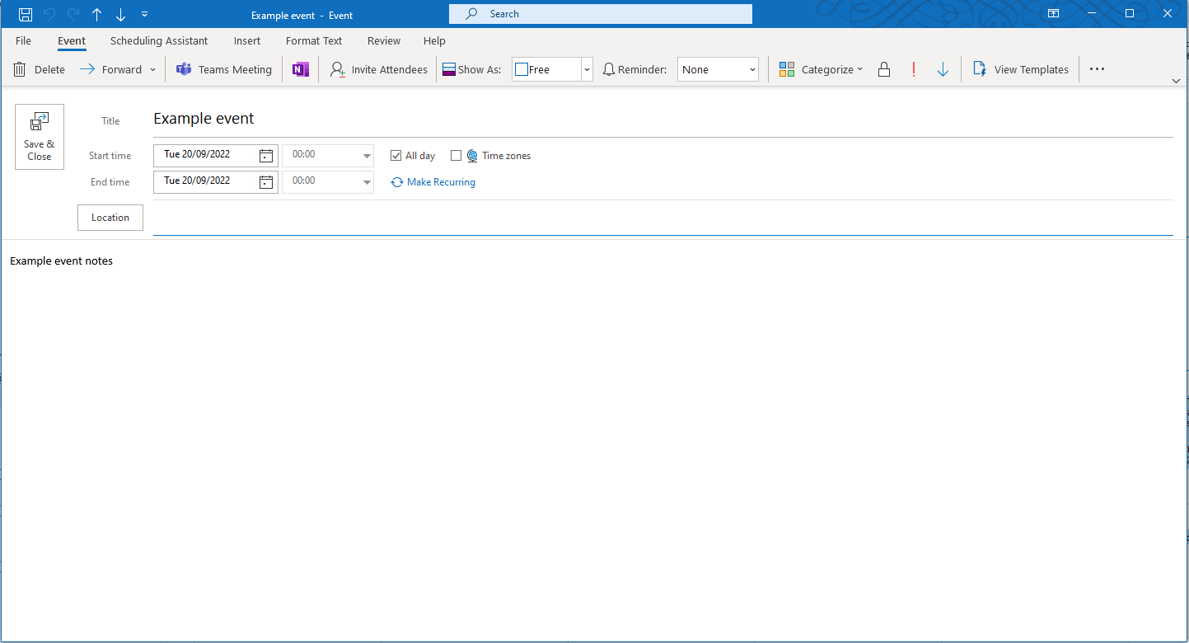
Task: Uncheck the All day checkbox
Action: point(396,155)
